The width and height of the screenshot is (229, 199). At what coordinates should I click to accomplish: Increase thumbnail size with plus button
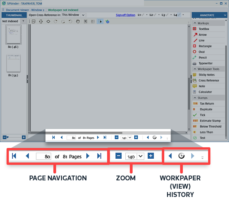pyautogui.click(x=24, y=137)
